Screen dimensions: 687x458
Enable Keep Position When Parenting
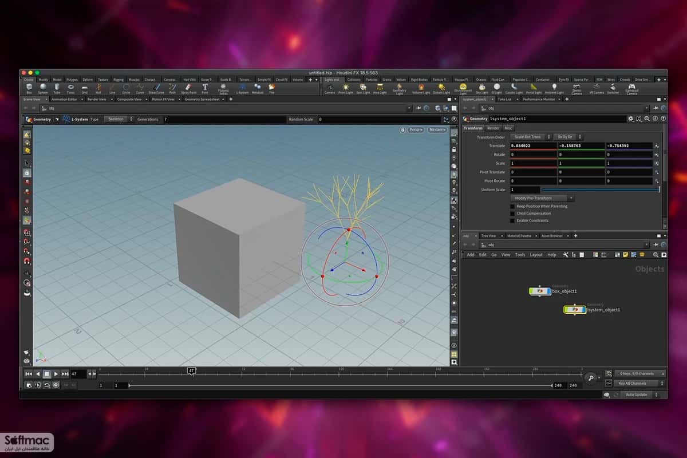pyautogui.click(x=512, y=206)
